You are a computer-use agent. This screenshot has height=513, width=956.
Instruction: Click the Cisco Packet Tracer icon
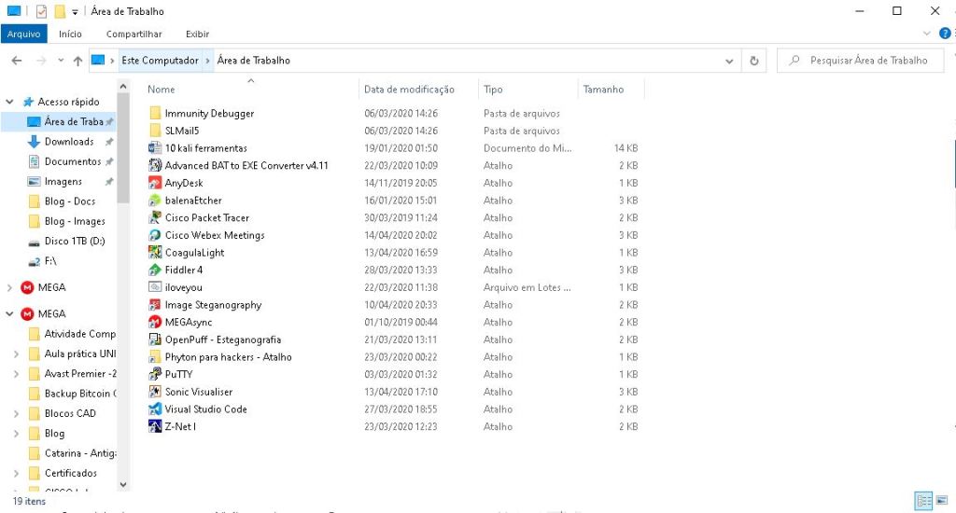(x=156, y=217)
